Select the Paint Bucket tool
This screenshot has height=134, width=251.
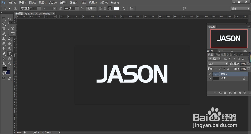pyautogui.click(x=10, y=43)
